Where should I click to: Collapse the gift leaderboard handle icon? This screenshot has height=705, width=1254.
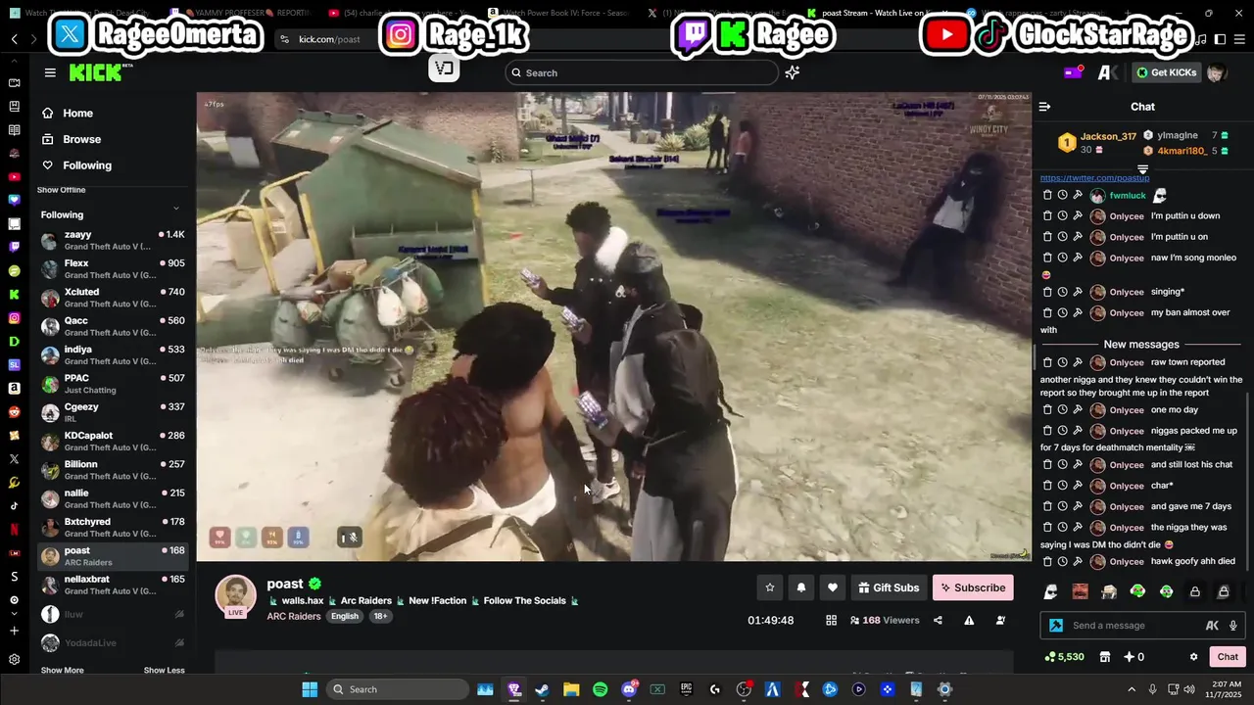pyautogui.click(x=1142, y=169)
